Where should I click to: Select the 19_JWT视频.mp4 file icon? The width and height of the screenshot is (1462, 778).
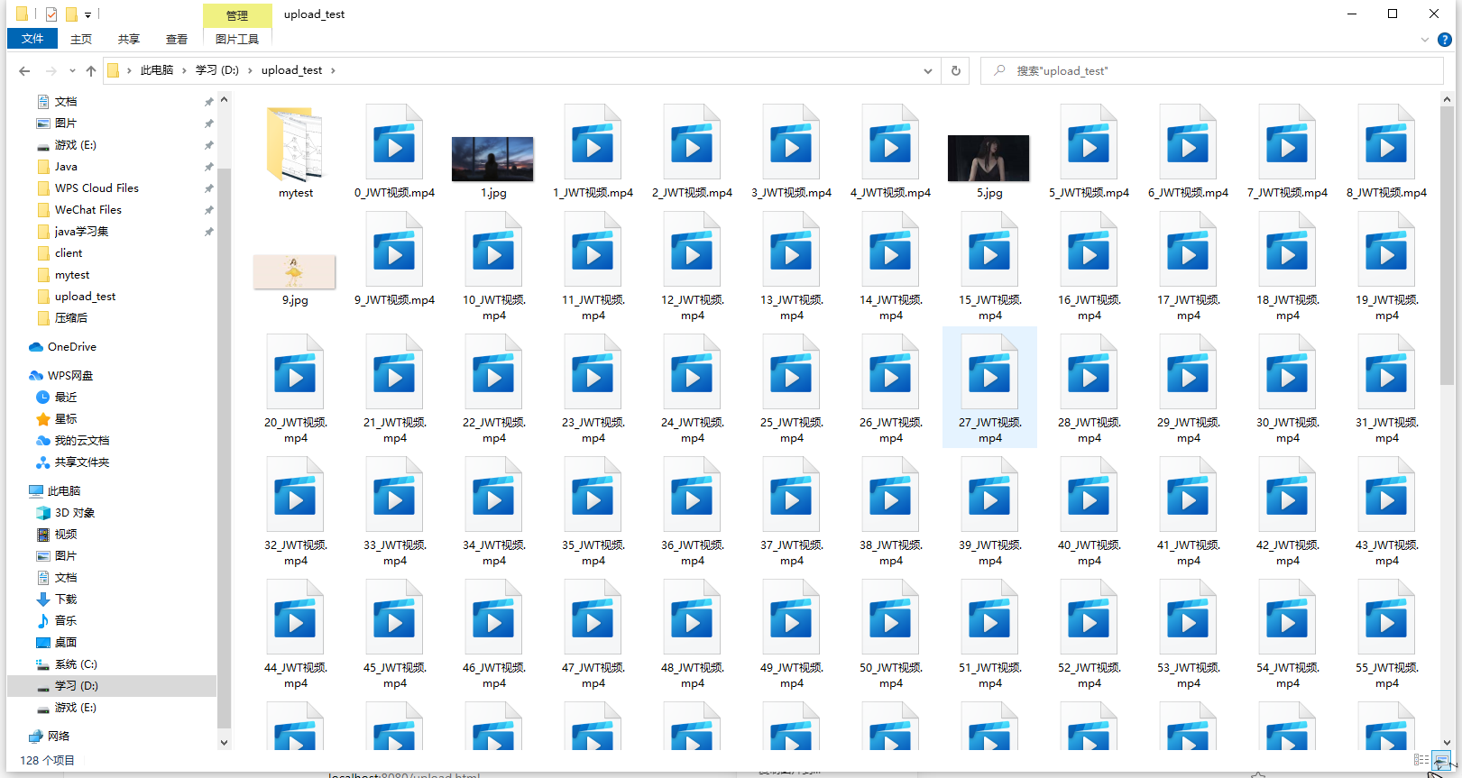(x=1386, y=249)
